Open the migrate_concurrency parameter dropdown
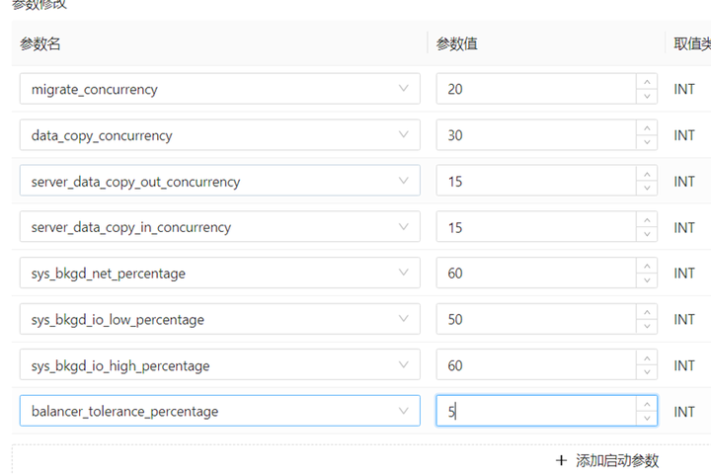The width and height of the screenshot is (711, 474). (x=403, y=89)
